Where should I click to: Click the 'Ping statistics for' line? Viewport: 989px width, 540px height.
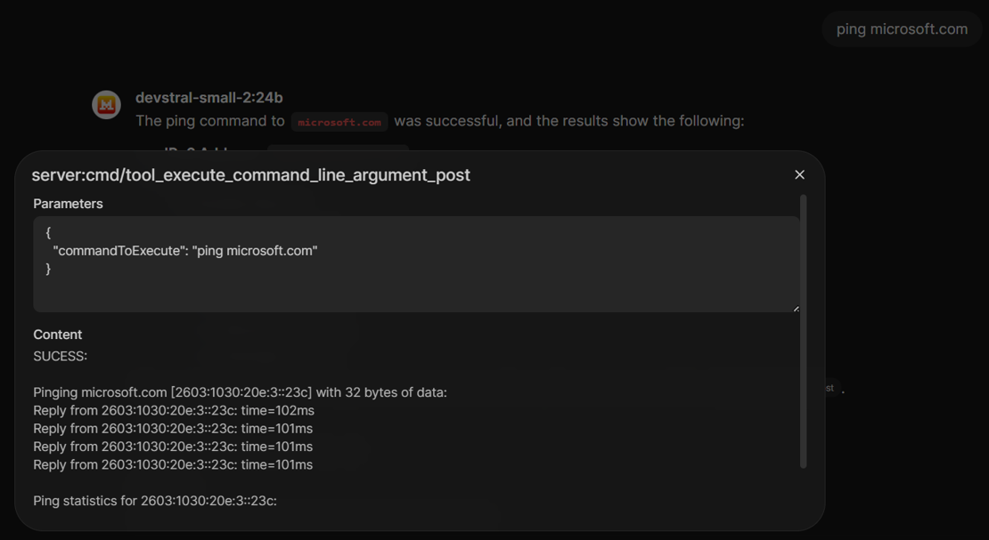pyautogui.click(x=155, y=501)
